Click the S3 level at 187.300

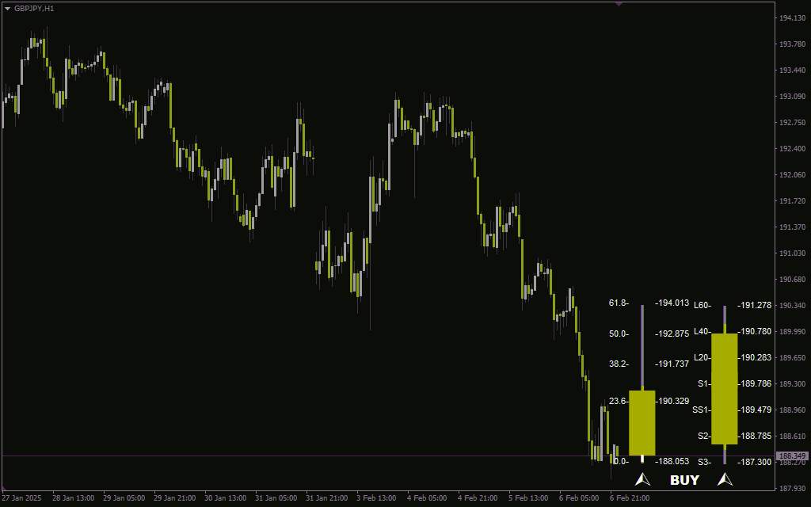point(704,462)
